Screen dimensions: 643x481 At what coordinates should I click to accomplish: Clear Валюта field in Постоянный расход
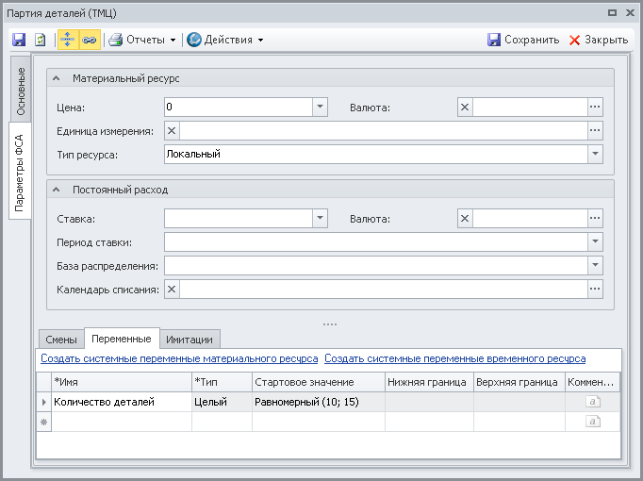pyautogui.click(x=465, y=219)
